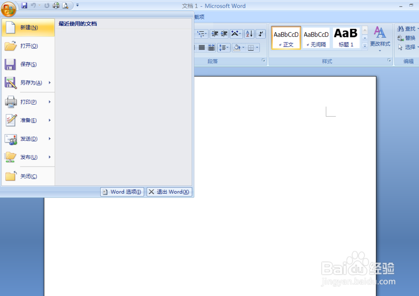This screenshot has height=296, width=419.
Task: Click the Undo arrow in quick access toolbar
Action: coord(34,5)
